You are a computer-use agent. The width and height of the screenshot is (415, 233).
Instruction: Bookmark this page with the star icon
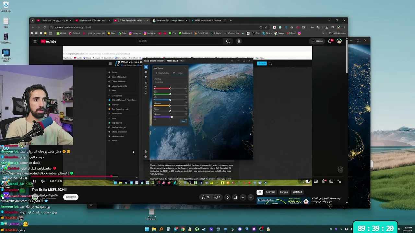pyautogui.click(x=266, y=27)
